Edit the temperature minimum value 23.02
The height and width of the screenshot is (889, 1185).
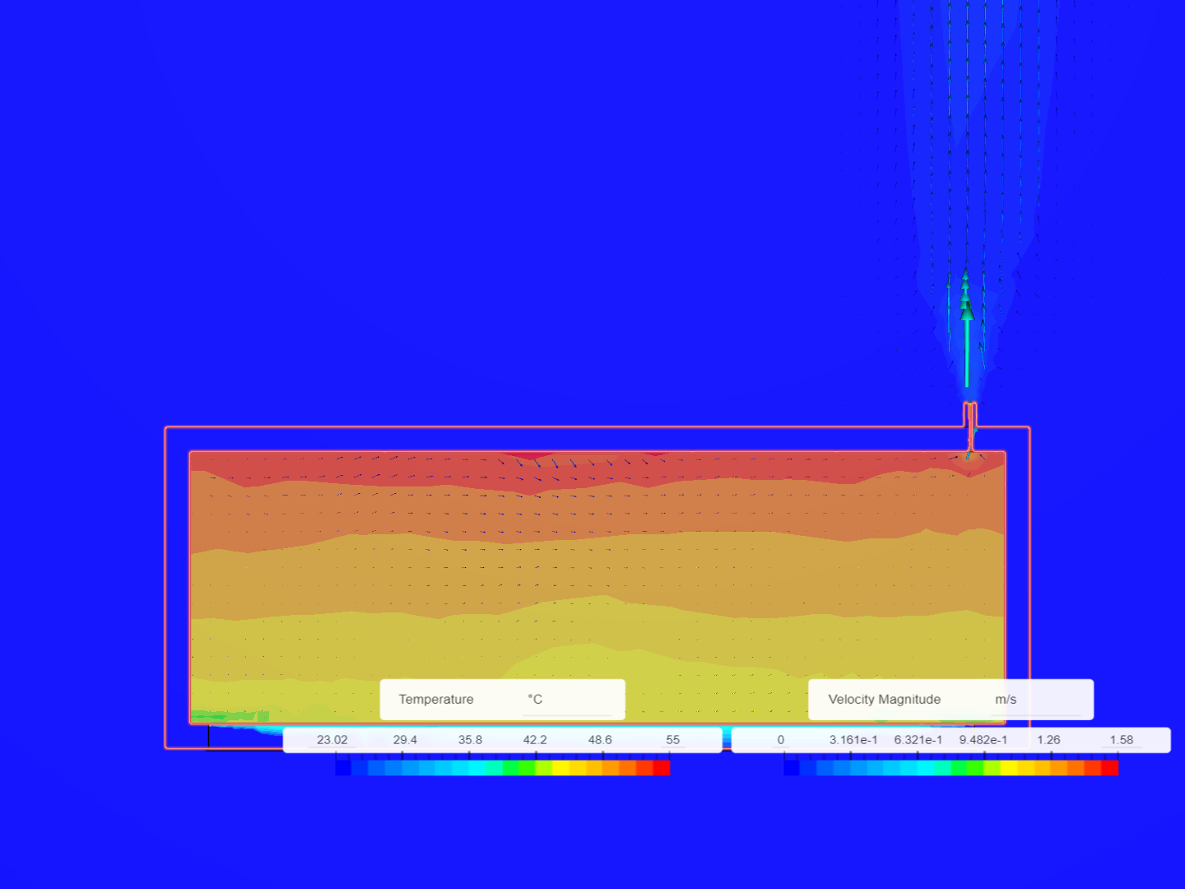332,739
